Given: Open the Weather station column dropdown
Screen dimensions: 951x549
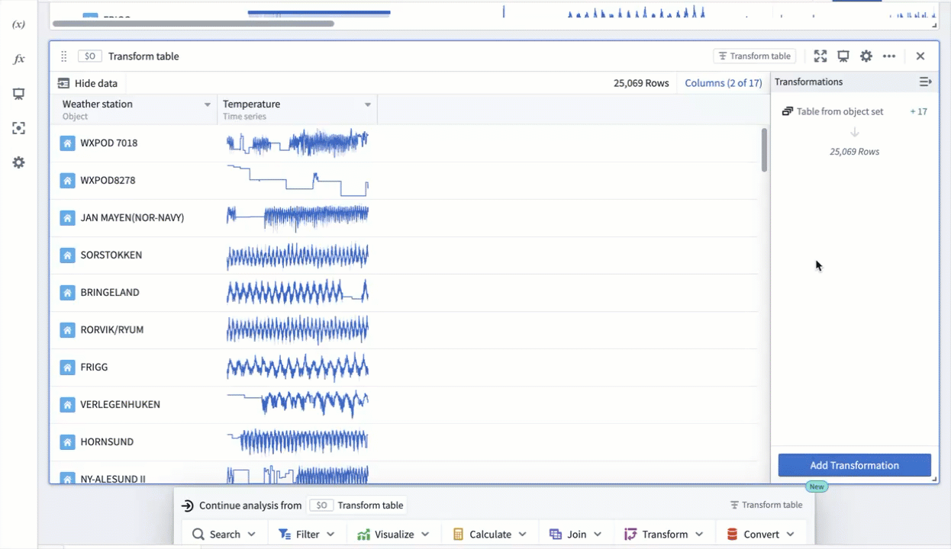Looking at the screenshot, I should pyautogui.click(x=207, y=104).
